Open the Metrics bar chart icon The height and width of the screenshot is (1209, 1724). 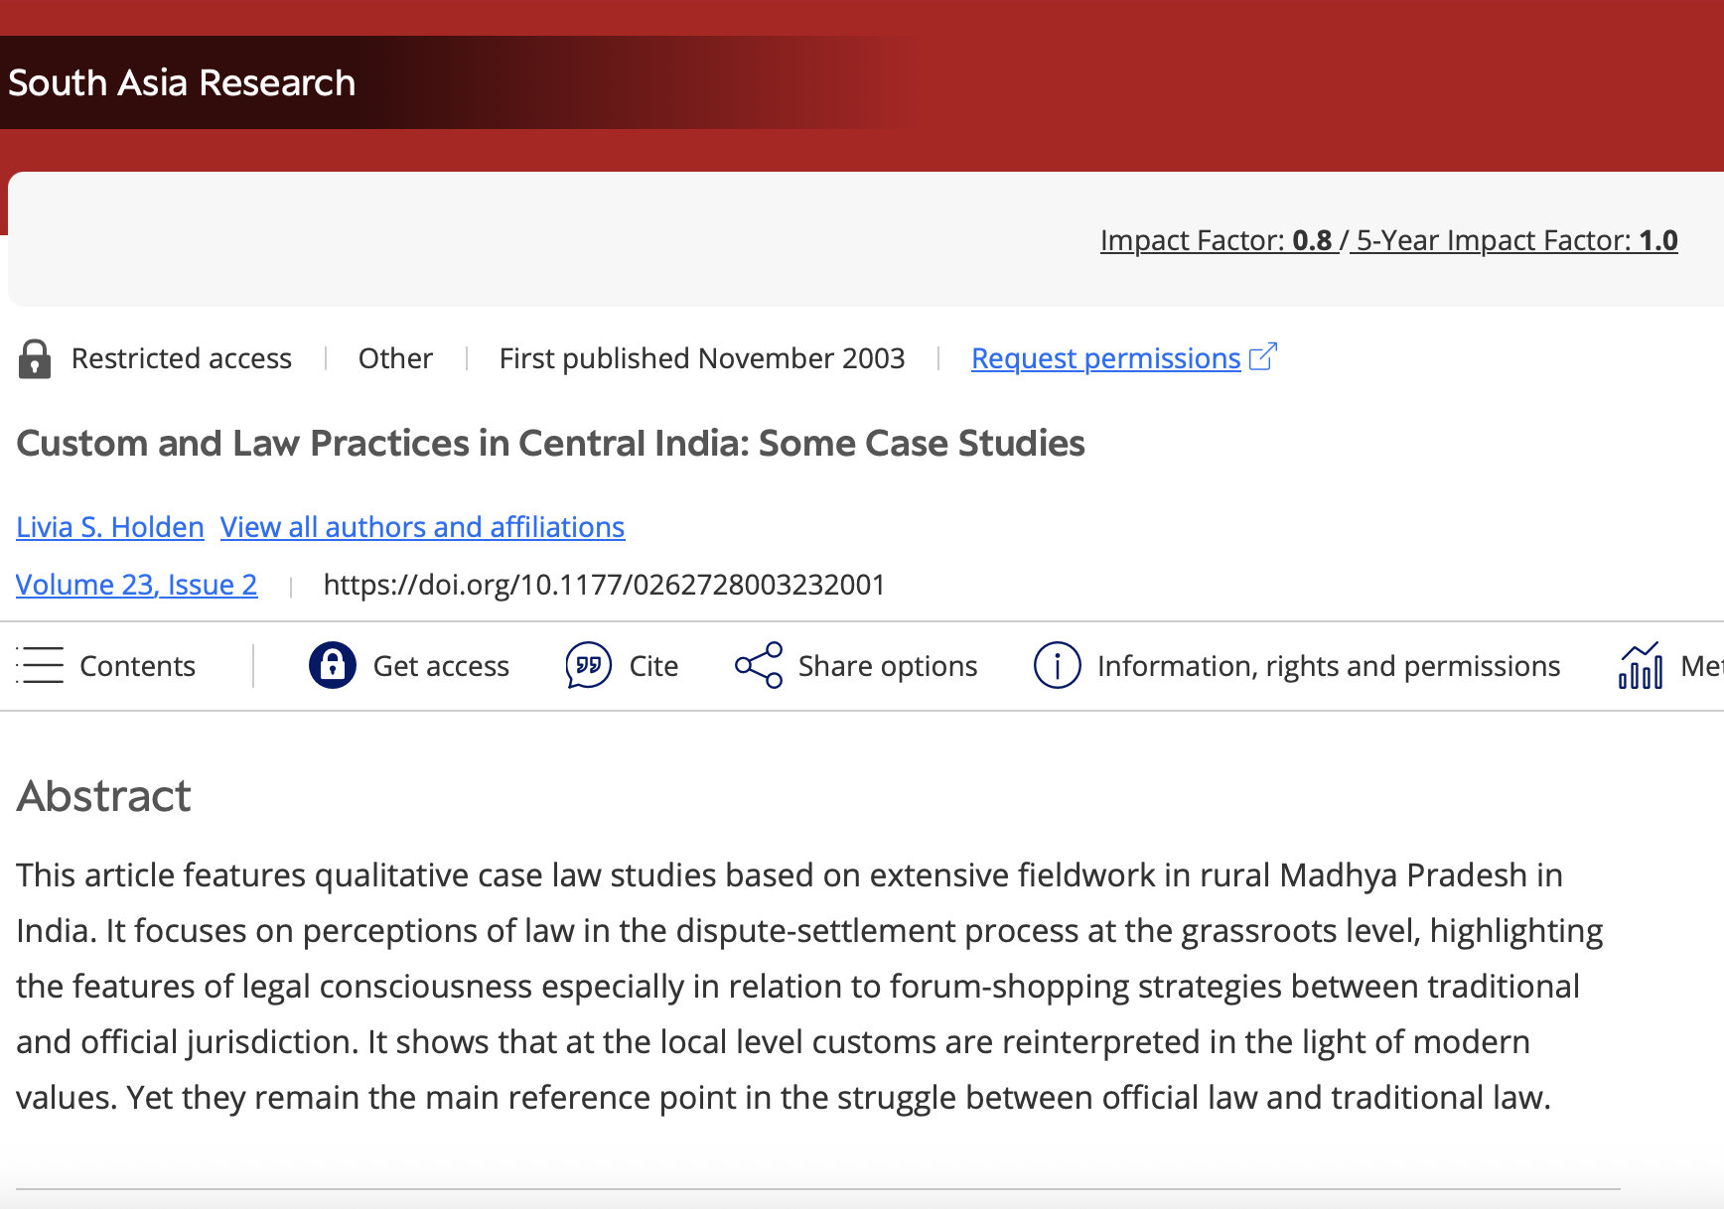(x=1641, y=665)
